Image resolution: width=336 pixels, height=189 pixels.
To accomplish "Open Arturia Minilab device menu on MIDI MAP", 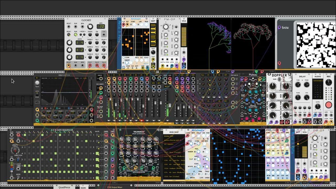I will point(174,140).
